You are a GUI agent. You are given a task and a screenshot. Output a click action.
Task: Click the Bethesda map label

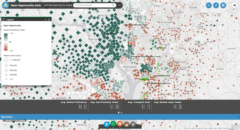[x=103, y=15]
